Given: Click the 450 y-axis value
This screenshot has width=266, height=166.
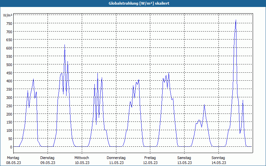Looking at the screenshot, I should tap(9, 73).
